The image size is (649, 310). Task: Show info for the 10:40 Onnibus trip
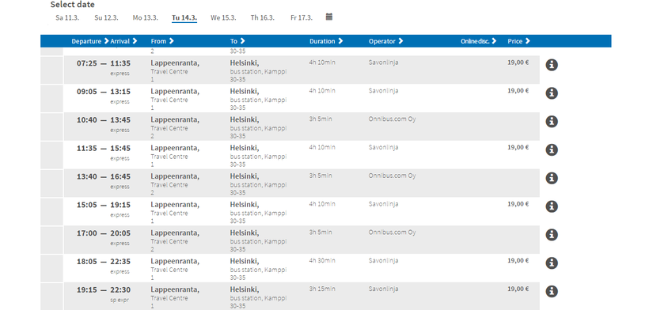[x=552, y=122]
